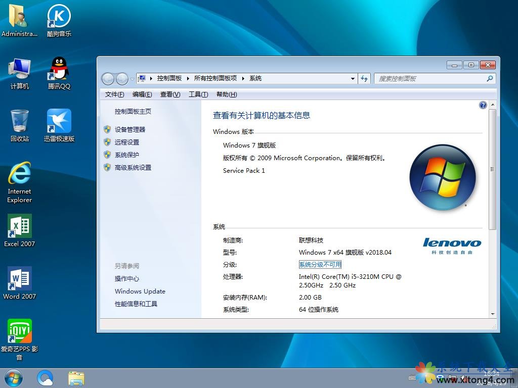This screenshot has width=518, height=388.
Task: Click the scrollbar up arrow
Action: pos(493,105)
